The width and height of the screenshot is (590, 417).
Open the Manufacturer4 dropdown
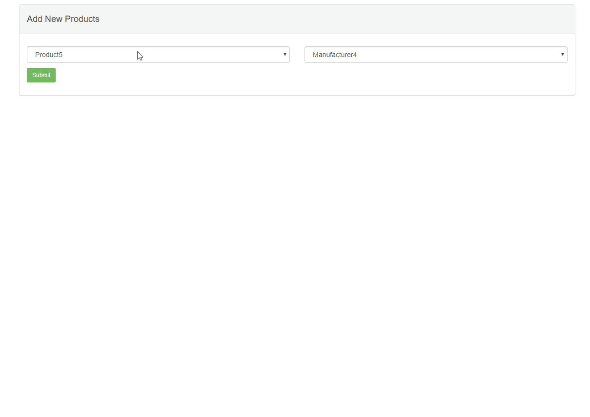[x=435, y=55]
